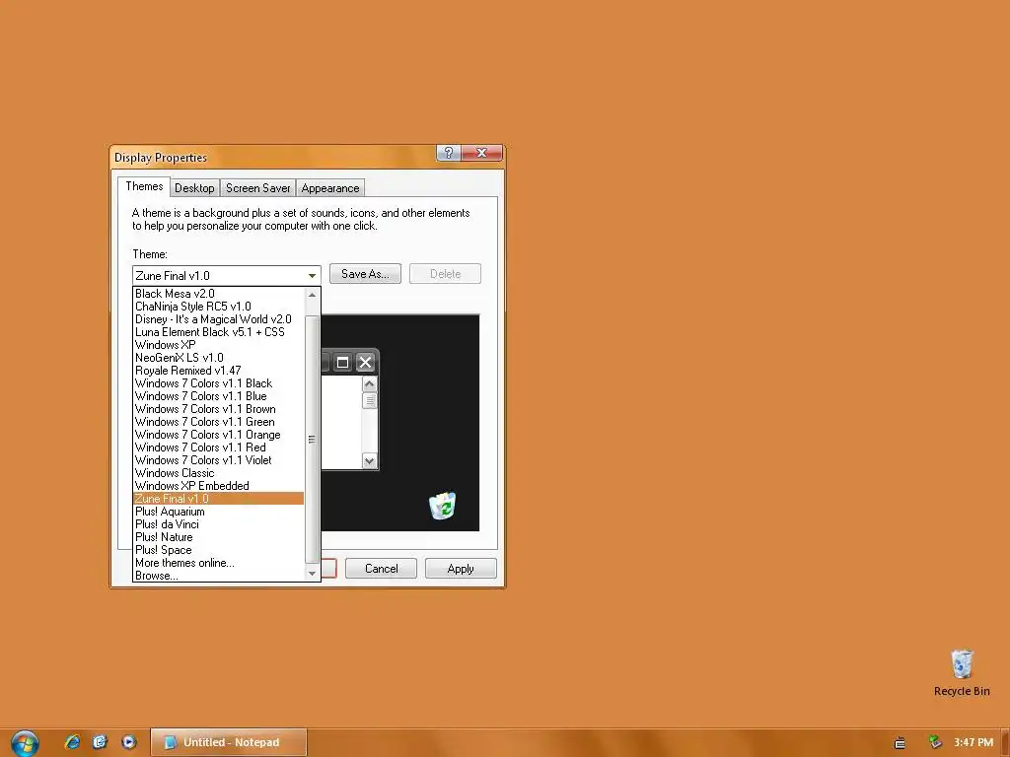
Task: Choose Windows 7 Colors v1.1 Green
Action: [x=218, y=422]
